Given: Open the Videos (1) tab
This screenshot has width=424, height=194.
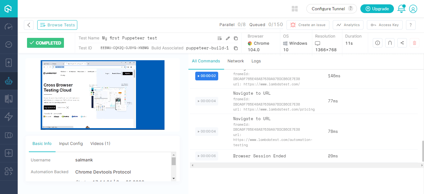Looking at the screenshot, I should coord(100,143).
